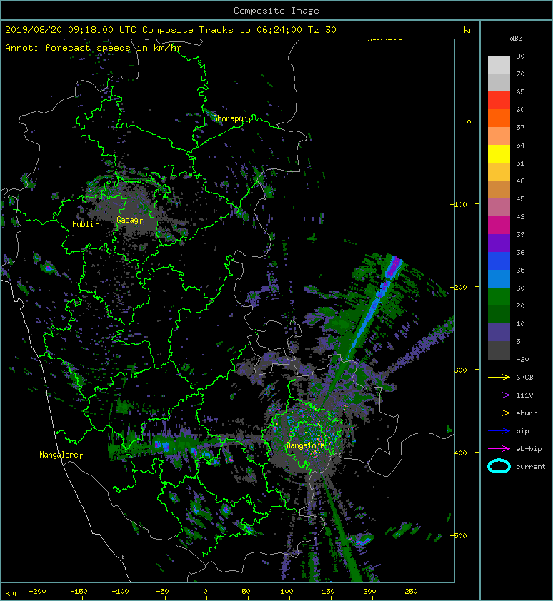Viewport: 553px width, 601px height.
Task: Select the Shorapur station label
Action: (231, 118)
